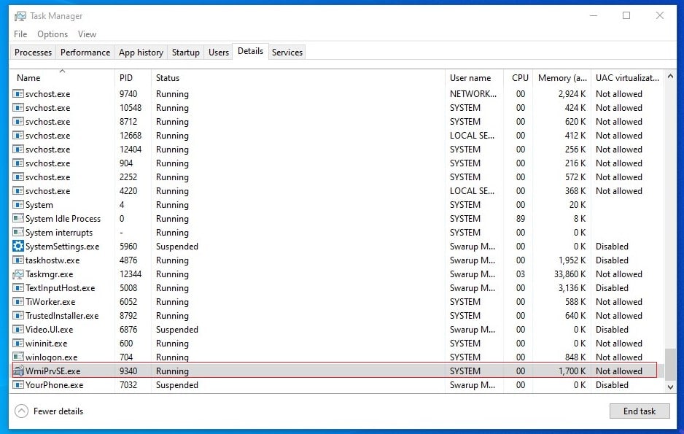The height and width of the screenshot is (434, 684).
Task: Select the System Idle Process name
Action: (x=63, y=219)
